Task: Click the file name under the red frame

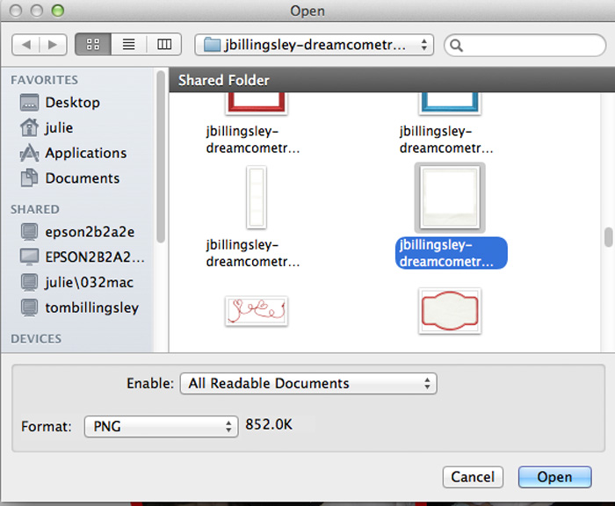Action: pos(253,140)
